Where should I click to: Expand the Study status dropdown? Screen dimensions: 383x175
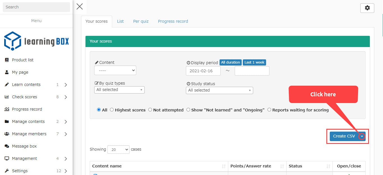coord(219,90)
